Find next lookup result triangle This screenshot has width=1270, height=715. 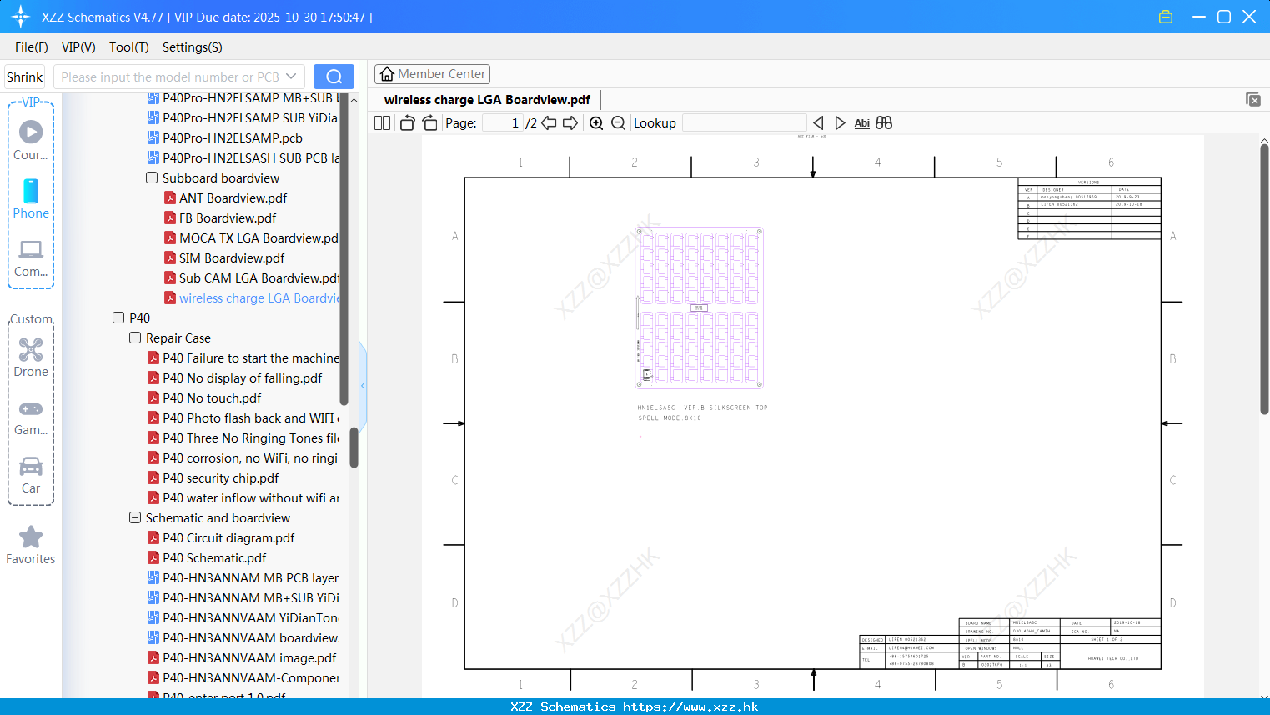pyautogui.click(x=840, y=123)
